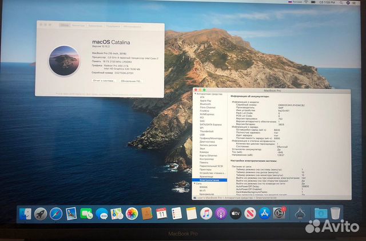The image size is (366, 241).
Task: Open Maps icon in Dock
Action: coord(117,214)
